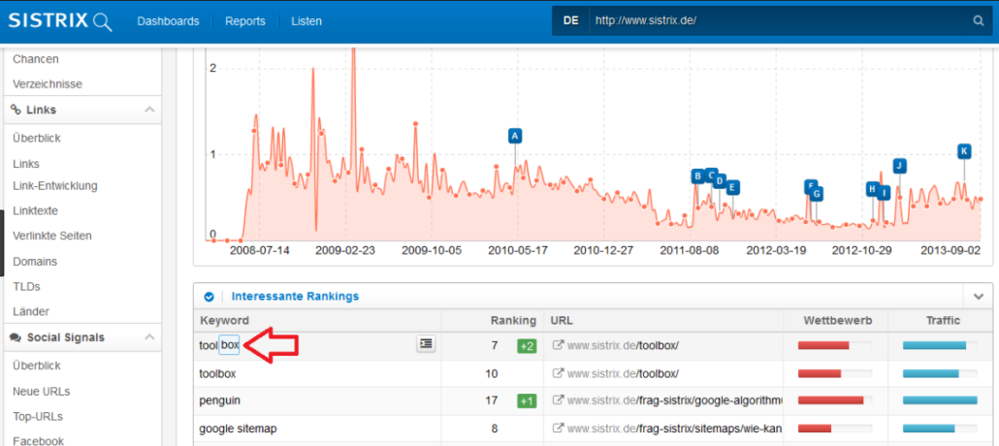This screenshot has height=446, width=999.
Task: Select event pin K on the chart
Action: tap(964, 151)
